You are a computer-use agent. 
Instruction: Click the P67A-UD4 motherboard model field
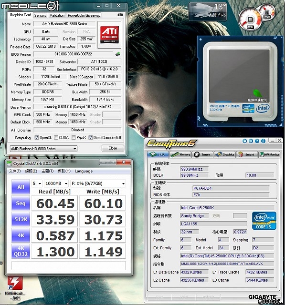tap(231, 188)
